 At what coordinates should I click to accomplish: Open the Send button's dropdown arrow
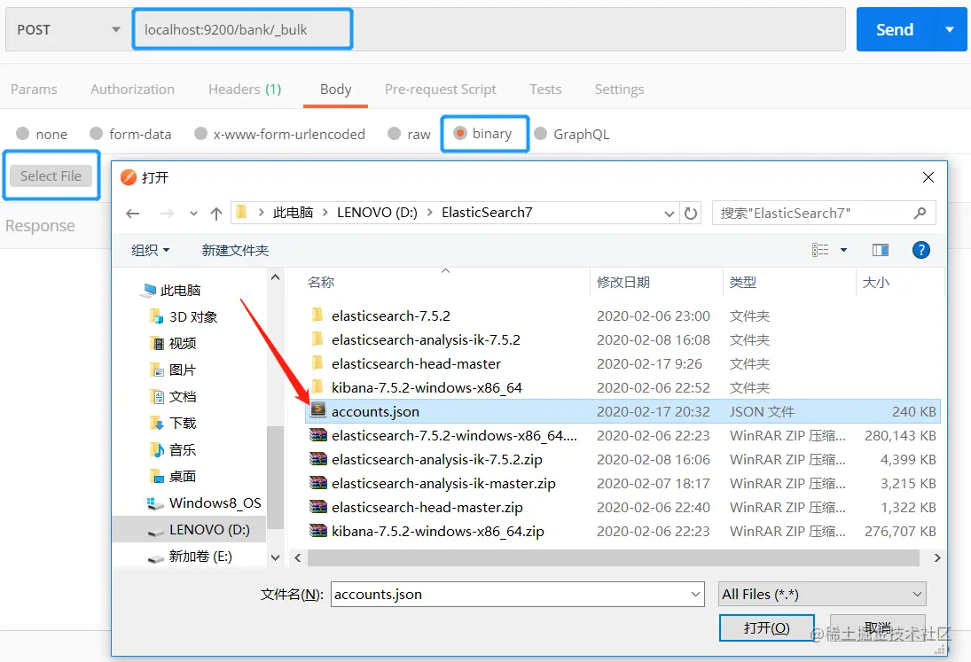pyautogui.click(x=951, y=29)
